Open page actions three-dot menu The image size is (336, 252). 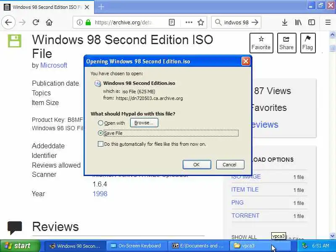point(189,22)
